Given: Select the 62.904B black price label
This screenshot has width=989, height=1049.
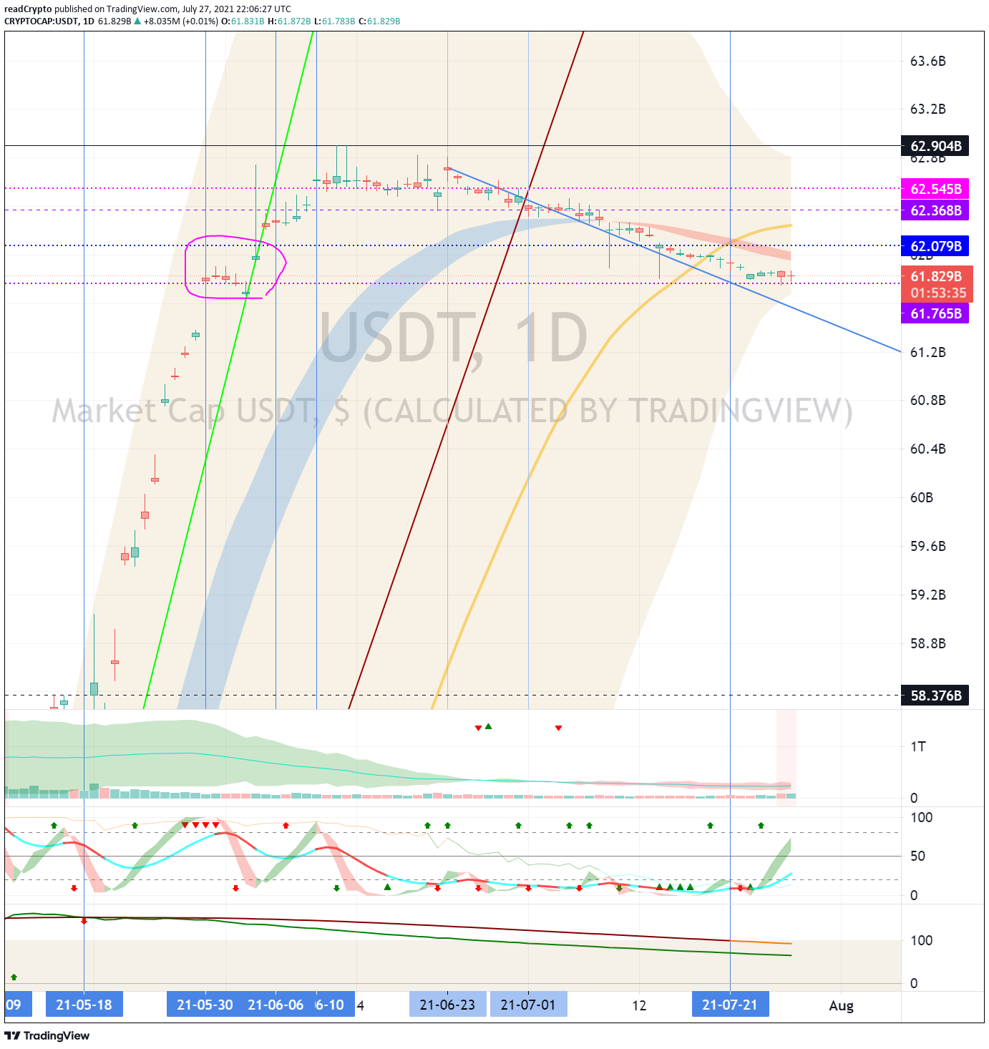Looking at the screenshot, I should click(x=935, y=146).
